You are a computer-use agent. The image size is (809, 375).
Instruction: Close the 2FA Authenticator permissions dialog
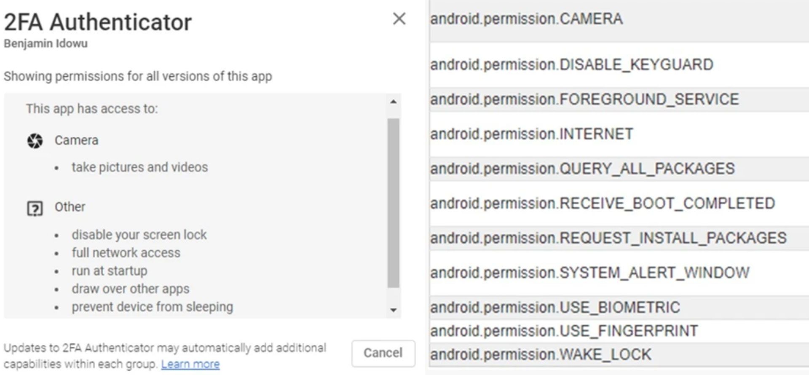pyautogui.click(x=399, y=19)
